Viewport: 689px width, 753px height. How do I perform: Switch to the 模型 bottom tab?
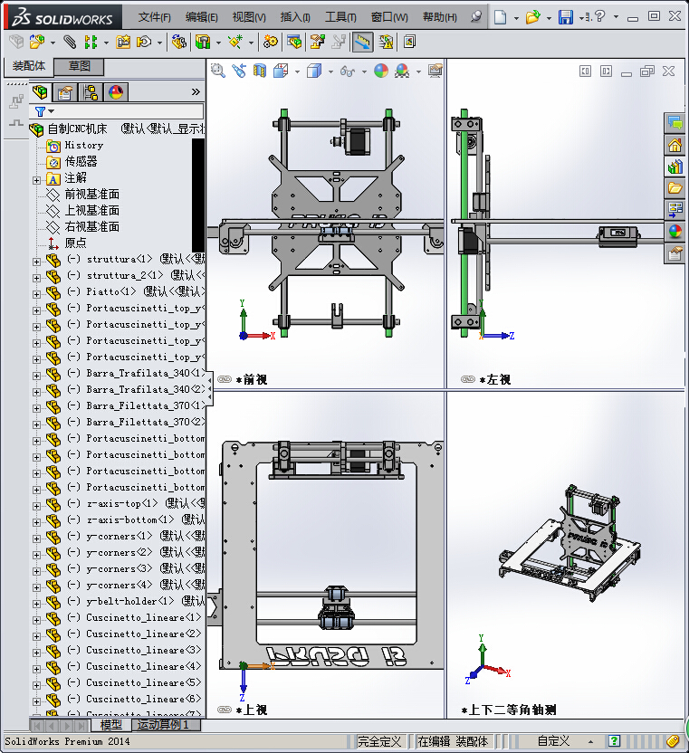pyautogui.click(x=110, y=725)
